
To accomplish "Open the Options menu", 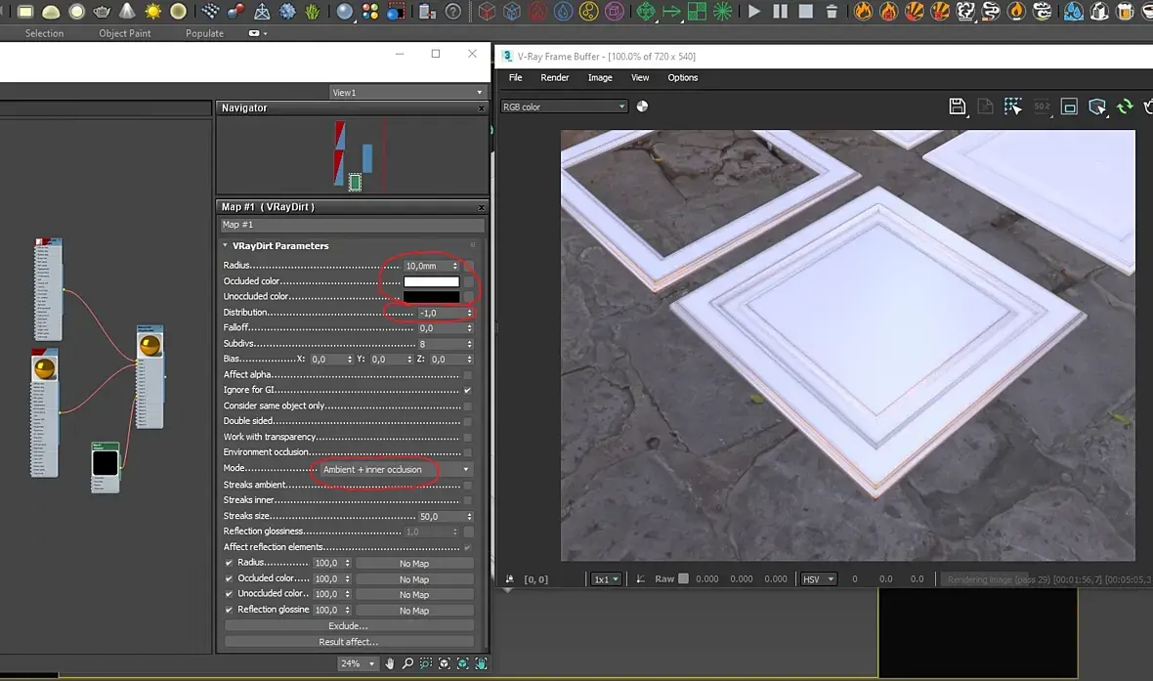I will click(x=682, y=77).
